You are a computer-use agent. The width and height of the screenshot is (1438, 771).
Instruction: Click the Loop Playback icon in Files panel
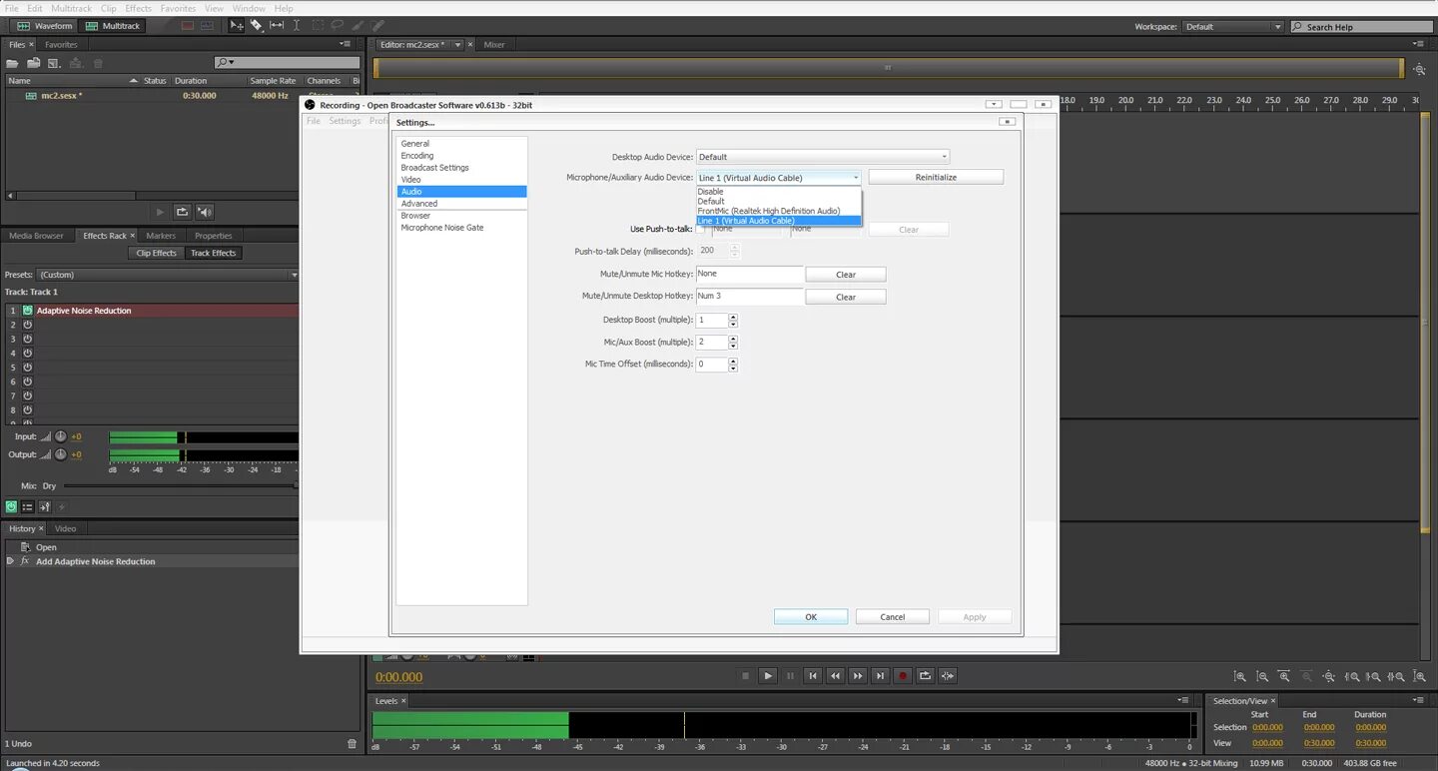point(182,212)
